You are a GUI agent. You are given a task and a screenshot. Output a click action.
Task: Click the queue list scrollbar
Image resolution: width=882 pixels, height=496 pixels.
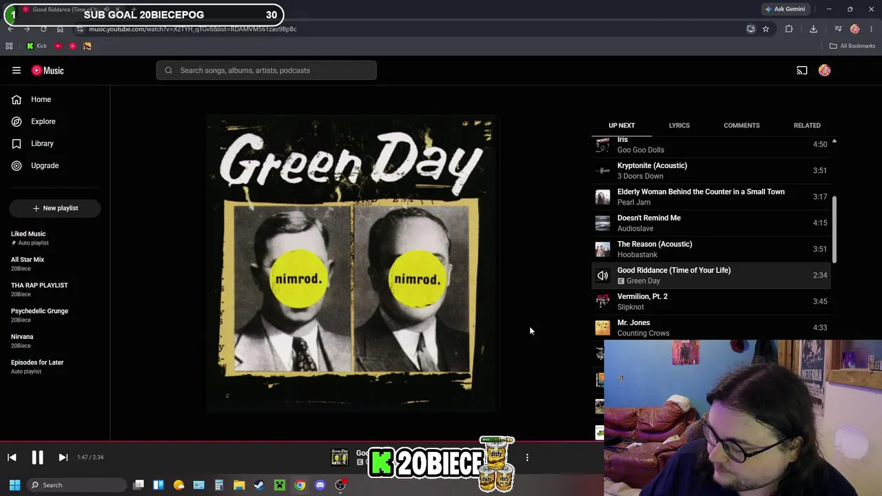pos(834,229)
